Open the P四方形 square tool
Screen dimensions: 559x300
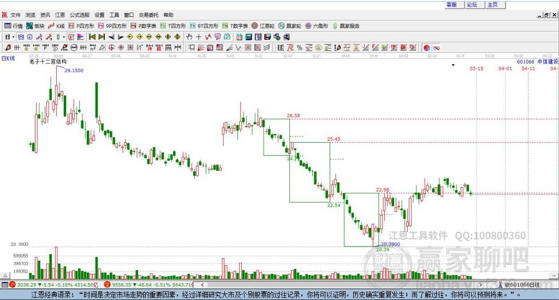[x=81, y=26]
